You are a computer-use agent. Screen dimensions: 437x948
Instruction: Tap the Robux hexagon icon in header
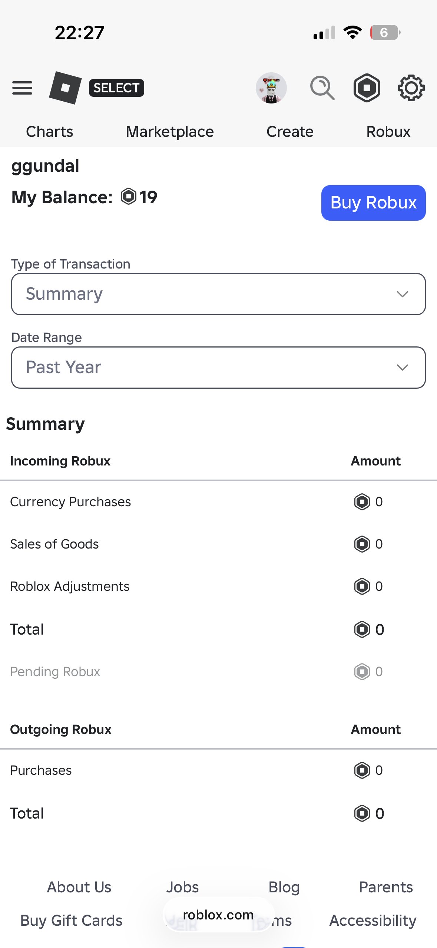pos(367,88)
